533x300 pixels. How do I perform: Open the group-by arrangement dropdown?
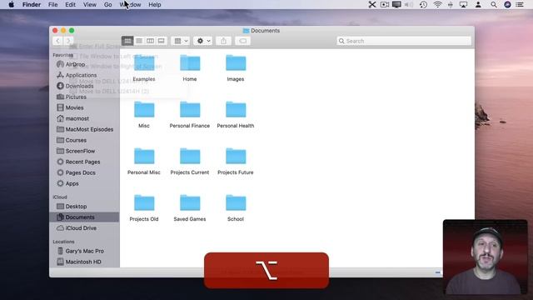pyautogui.click(x=181, y=41)
